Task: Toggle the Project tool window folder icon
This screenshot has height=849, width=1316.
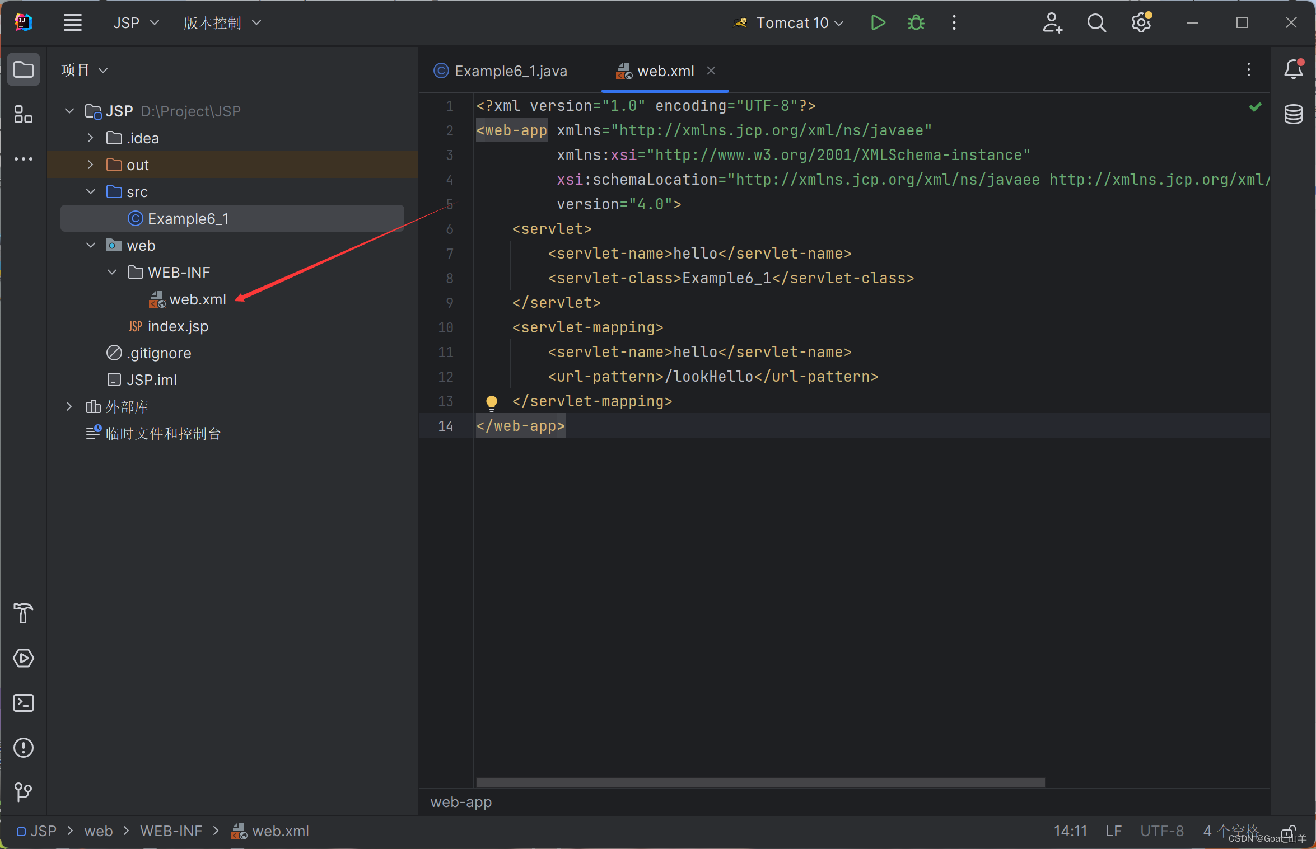Action: [x=24, y=70]
